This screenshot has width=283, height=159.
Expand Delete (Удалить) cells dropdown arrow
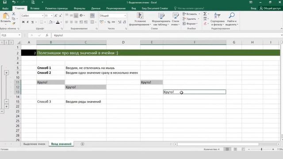pyautogui.click(x=199, y=19)
